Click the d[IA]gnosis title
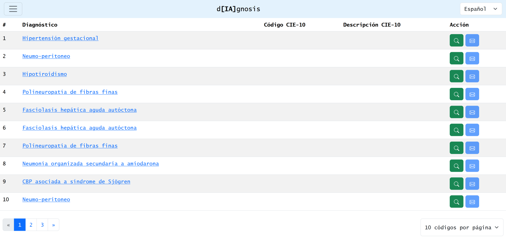 coord(238,9)
